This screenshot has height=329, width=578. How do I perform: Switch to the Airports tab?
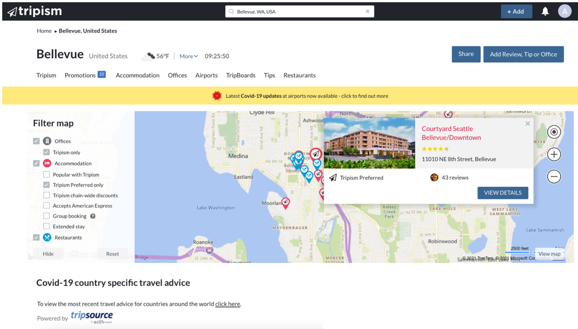(206, 75)
